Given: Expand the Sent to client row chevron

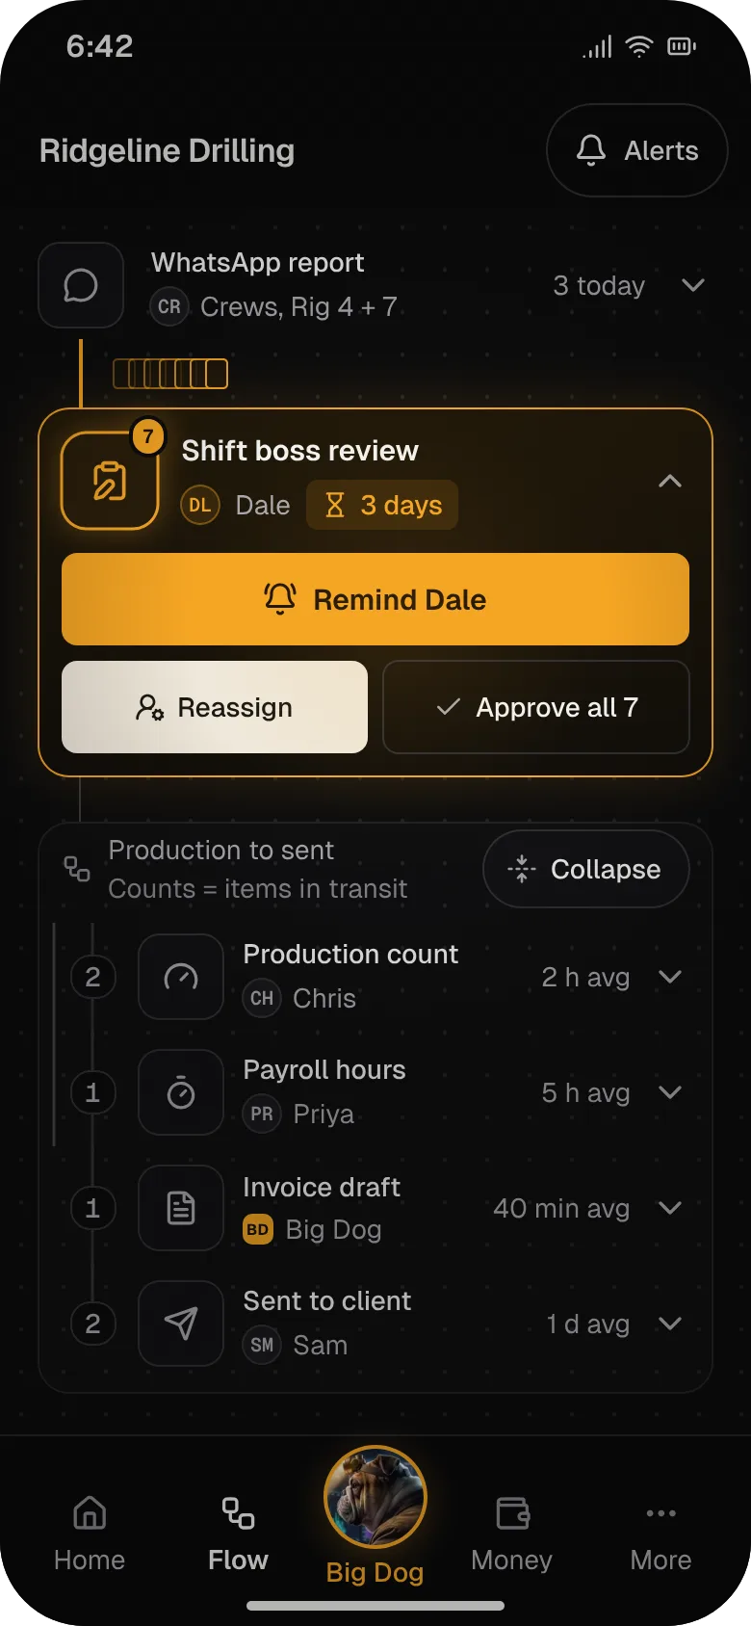Looking at the screenshot, I should click(x=670, y=1324).
